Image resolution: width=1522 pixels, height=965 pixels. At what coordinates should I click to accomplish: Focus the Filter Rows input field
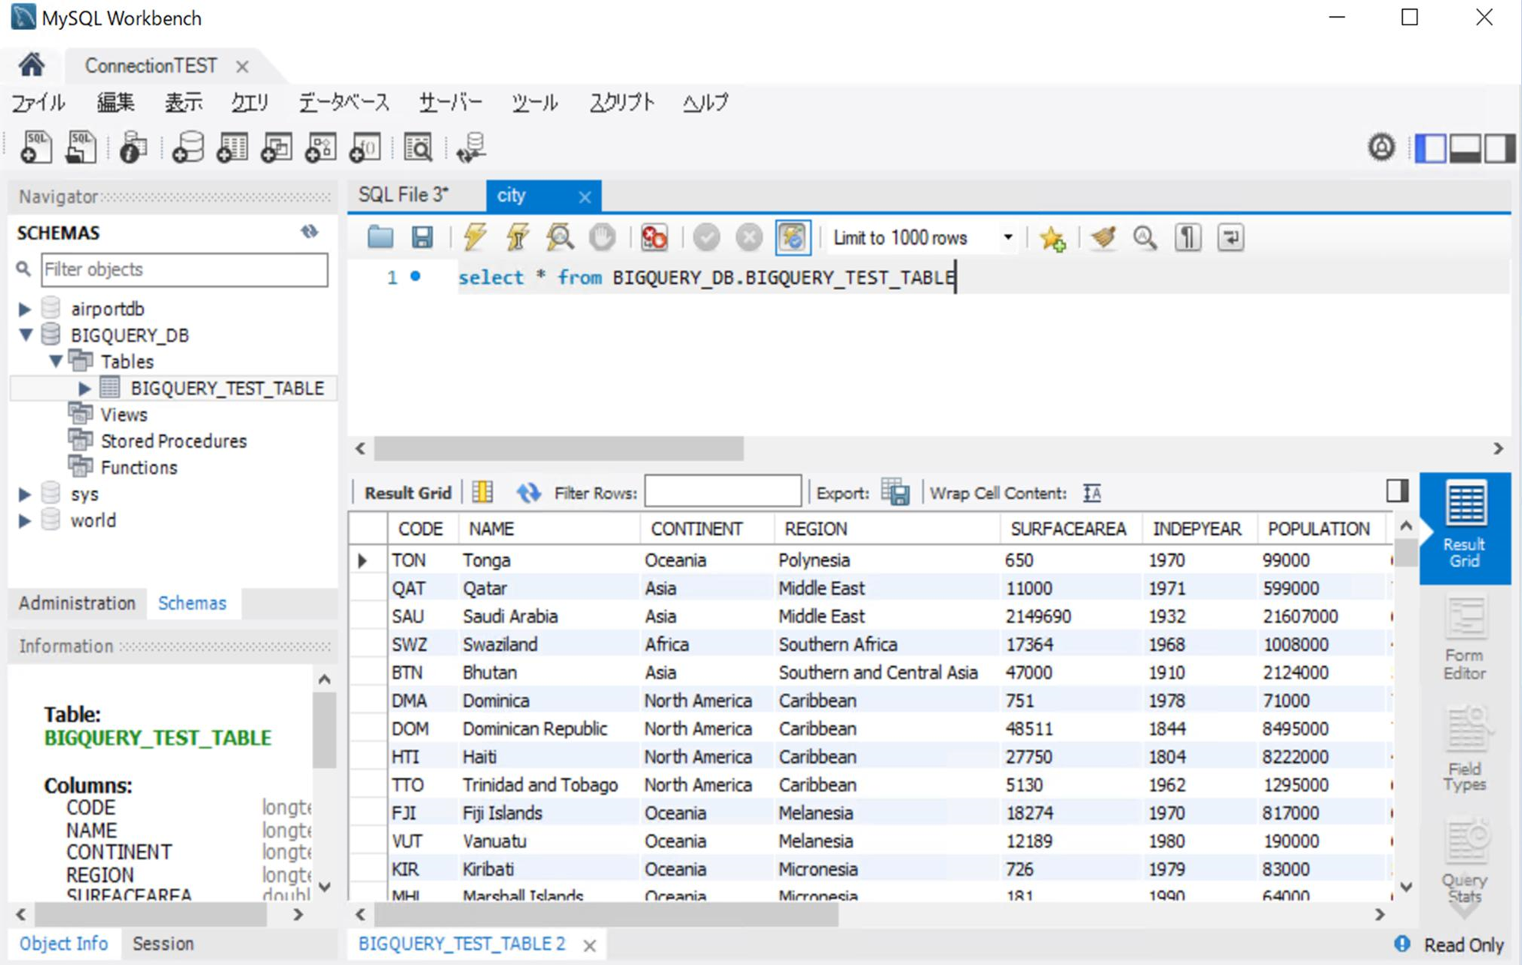tap(722, 491)
